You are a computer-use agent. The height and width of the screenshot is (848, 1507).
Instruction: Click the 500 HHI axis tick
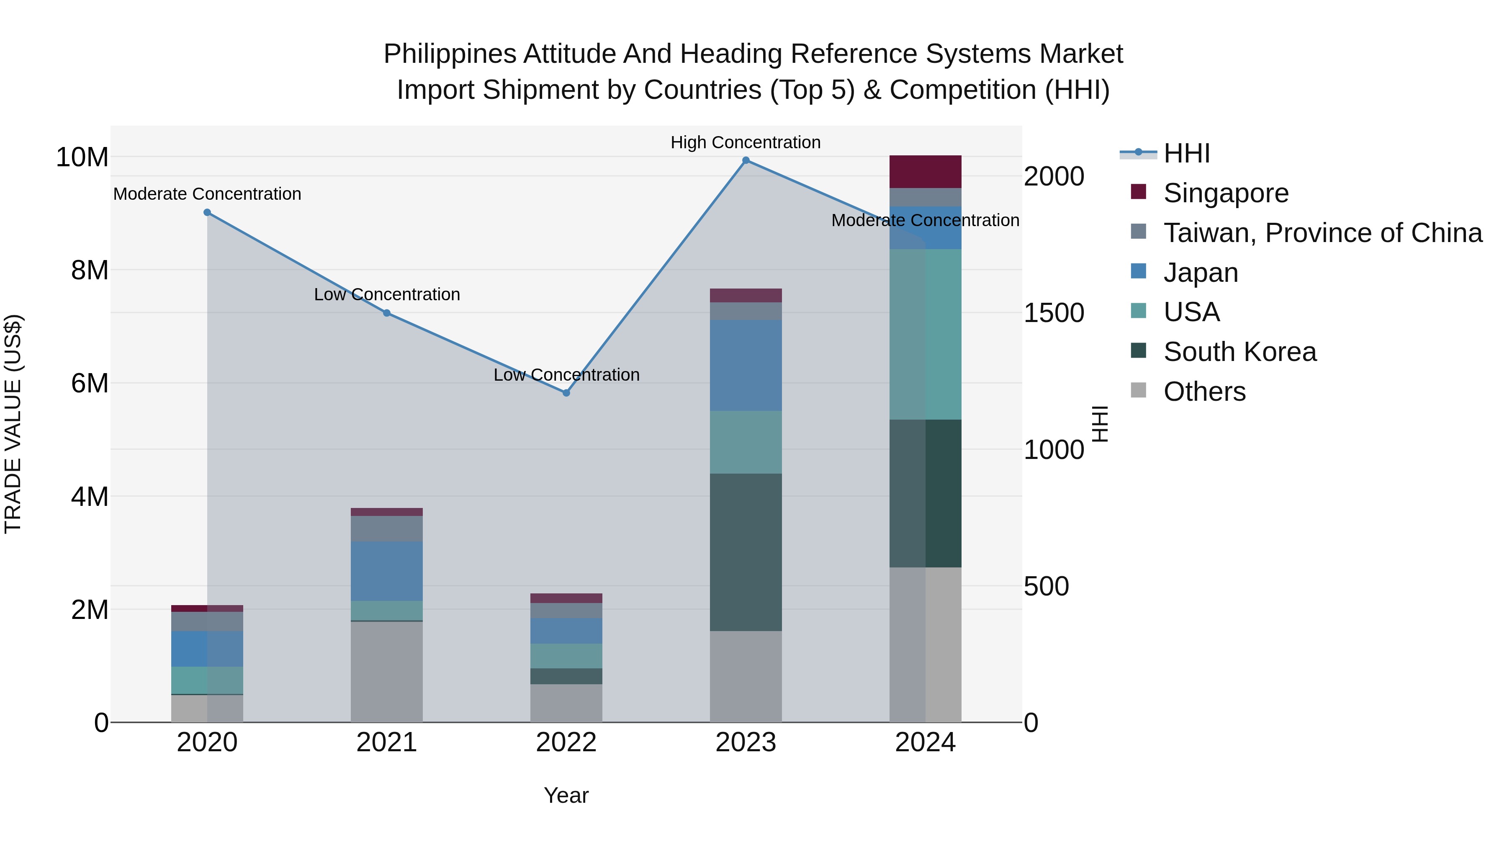pyautogui.click(x=1047, y=586)
